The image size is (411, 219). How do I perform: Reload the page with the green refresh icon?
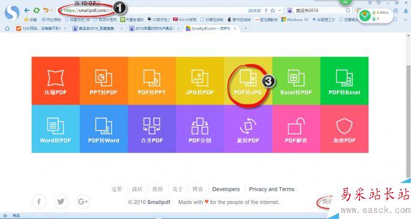pos(37,10)
